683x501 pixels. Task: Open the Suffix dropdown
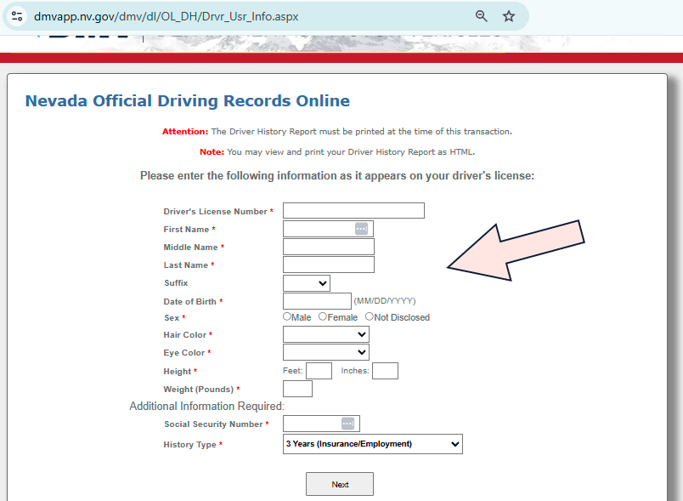point(307,283)
